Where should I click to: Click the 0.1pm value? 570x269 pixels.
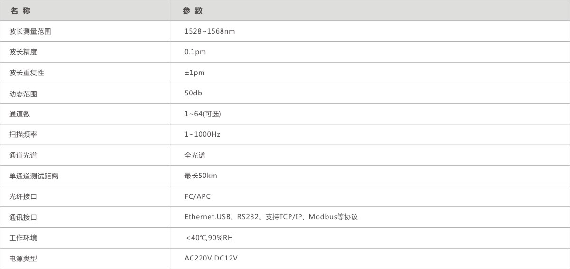pyautogui.click(x=195, y=52)
